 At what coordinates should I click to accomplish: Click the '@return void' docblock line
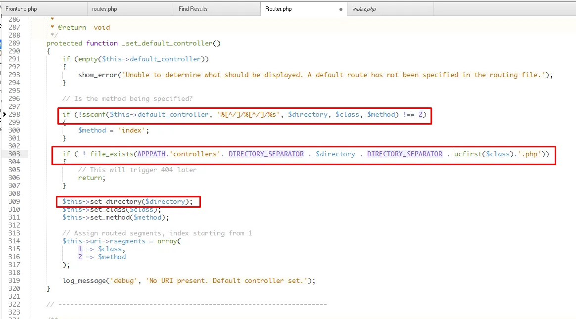(80, 28)
